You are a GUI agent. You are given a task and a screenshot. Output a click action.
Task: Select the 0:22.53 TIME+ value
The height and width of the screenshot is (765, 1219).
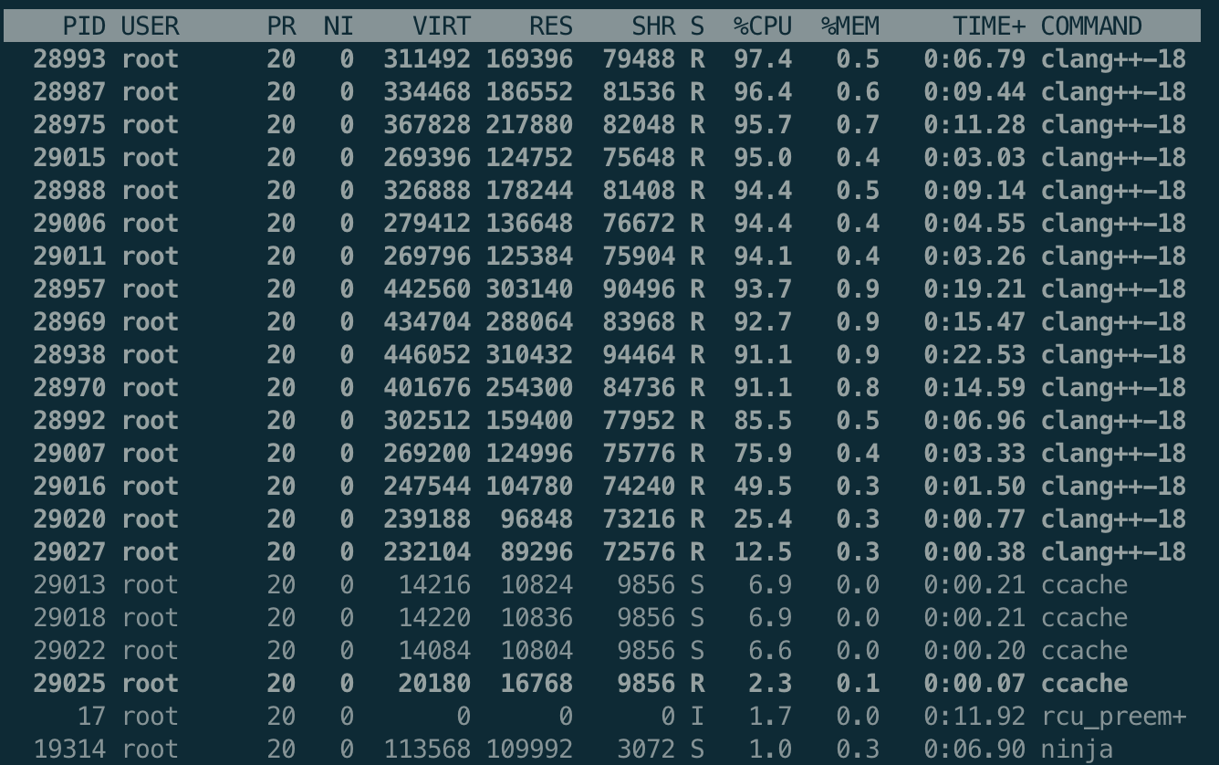click(x=974, y=355)
